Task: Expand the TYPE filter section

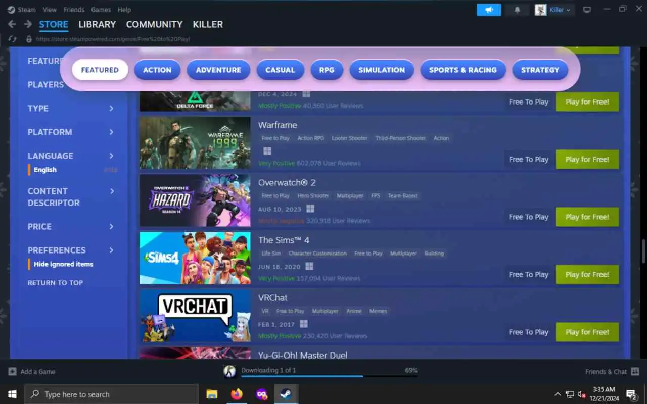Action: coord(71,108)
